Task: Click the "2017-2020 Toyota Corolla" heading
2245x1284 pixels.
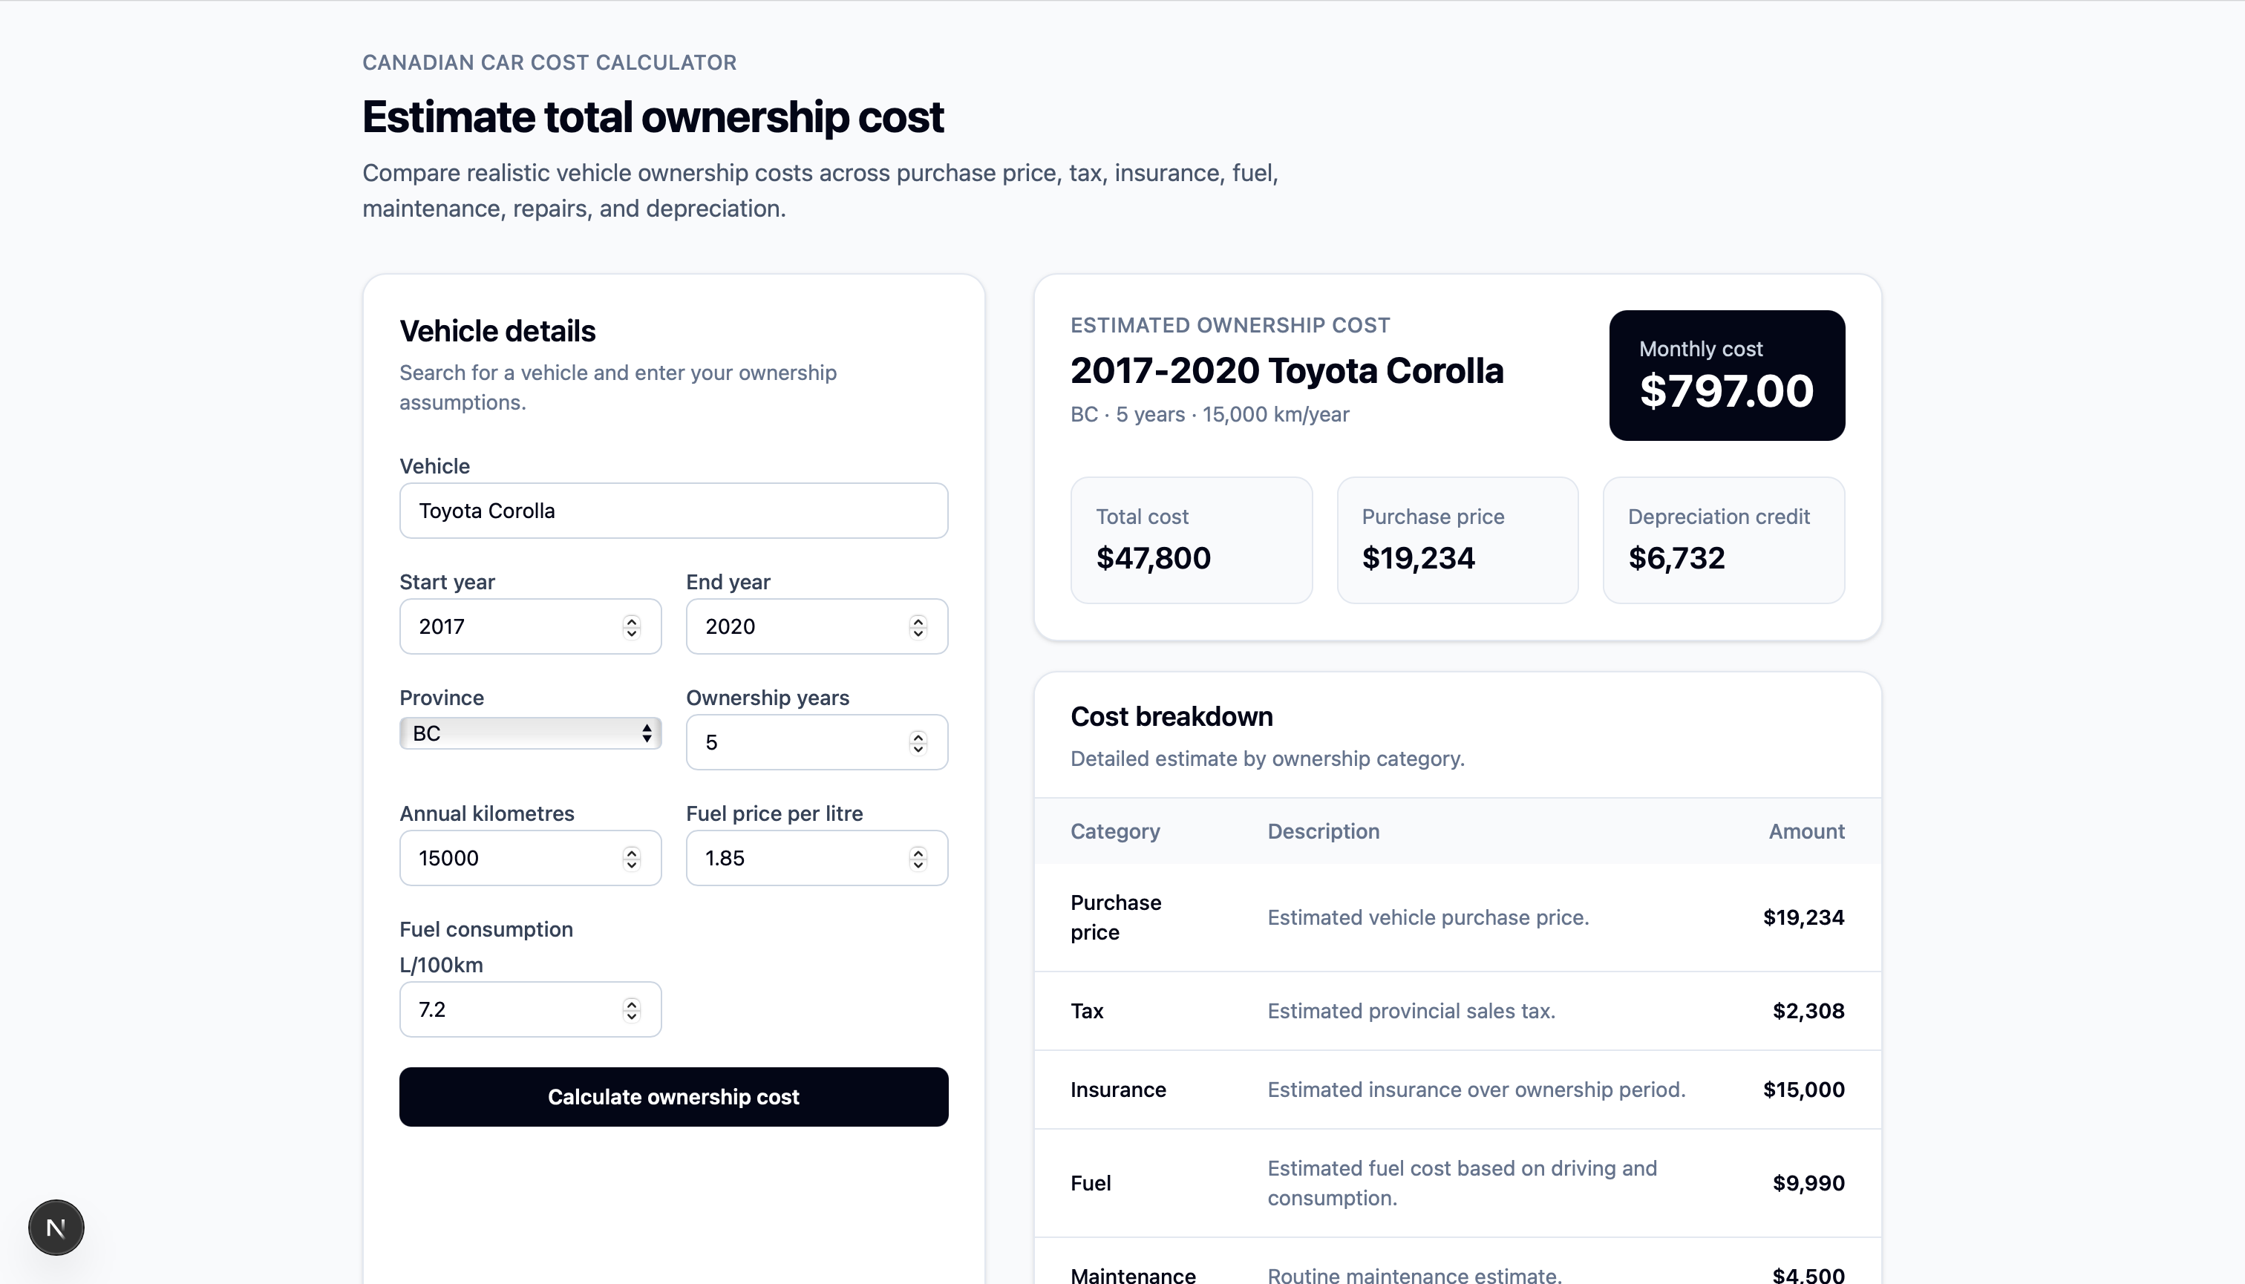Action: (1286, 370)
